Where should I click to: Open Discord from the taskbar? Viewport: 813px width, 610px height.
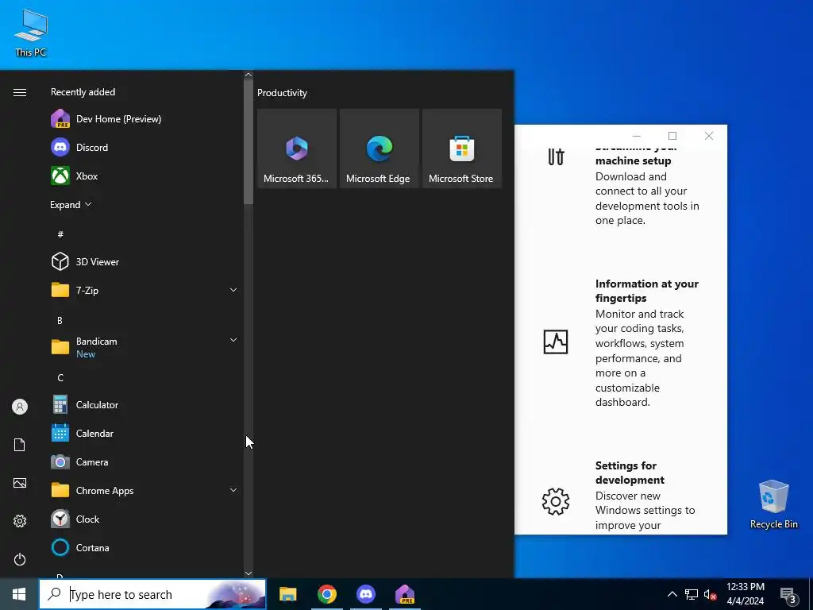coord(366,594)
